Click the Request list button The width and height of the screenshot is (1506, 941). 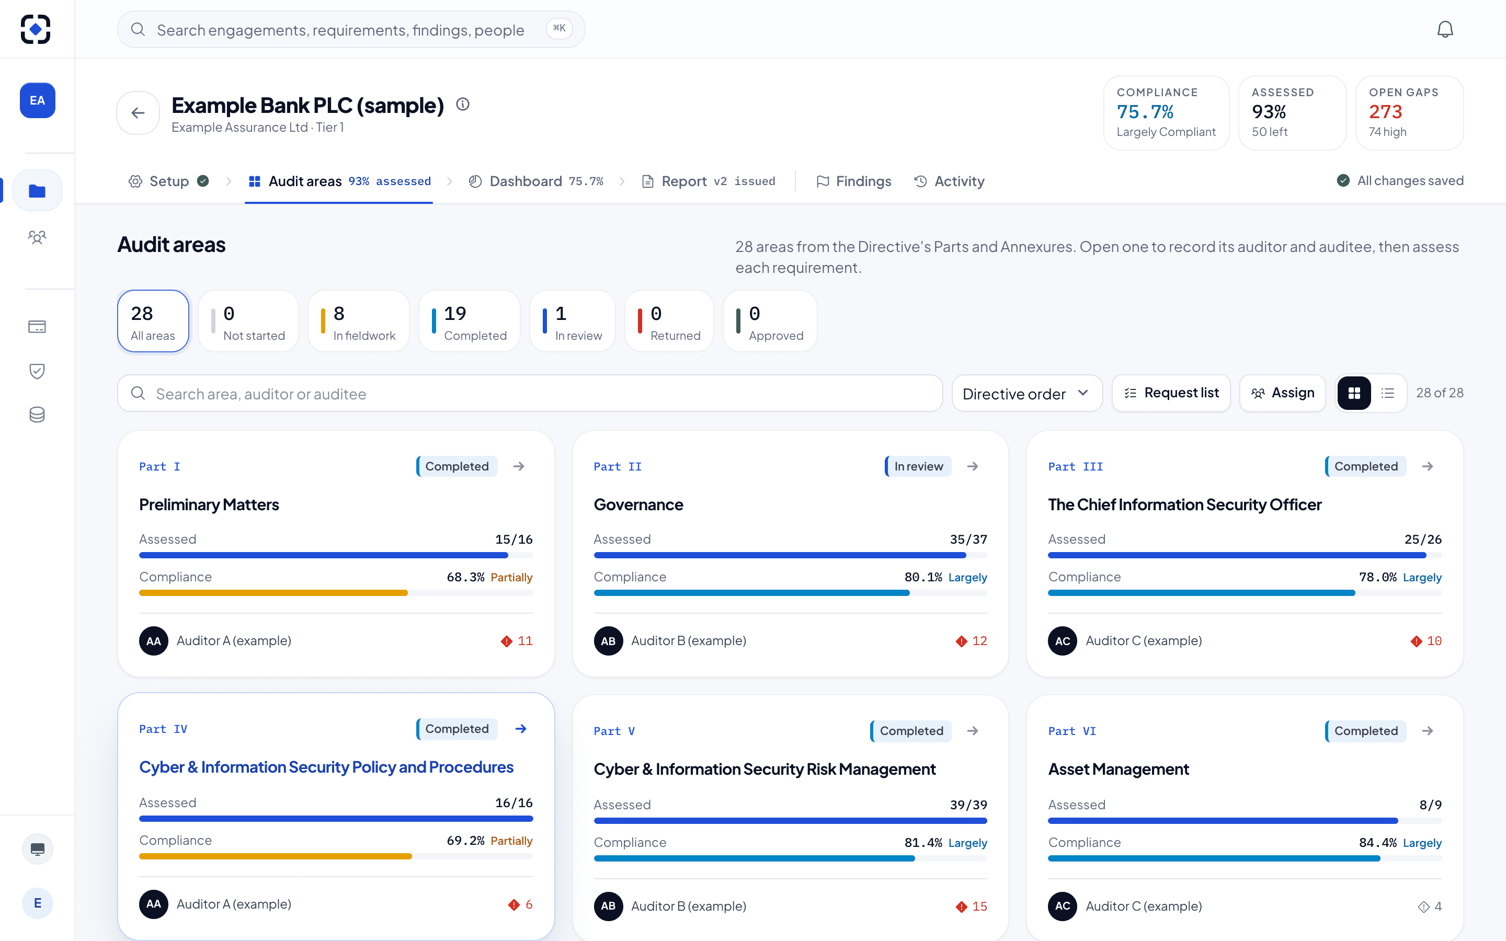(x=1171, y=393)
